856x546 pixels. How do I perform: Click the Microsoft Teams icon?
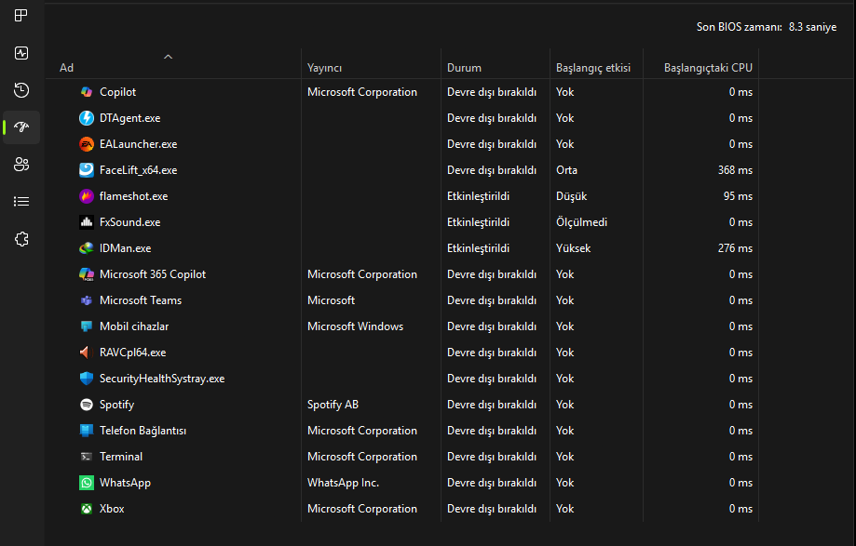click(x=87, y=300)
